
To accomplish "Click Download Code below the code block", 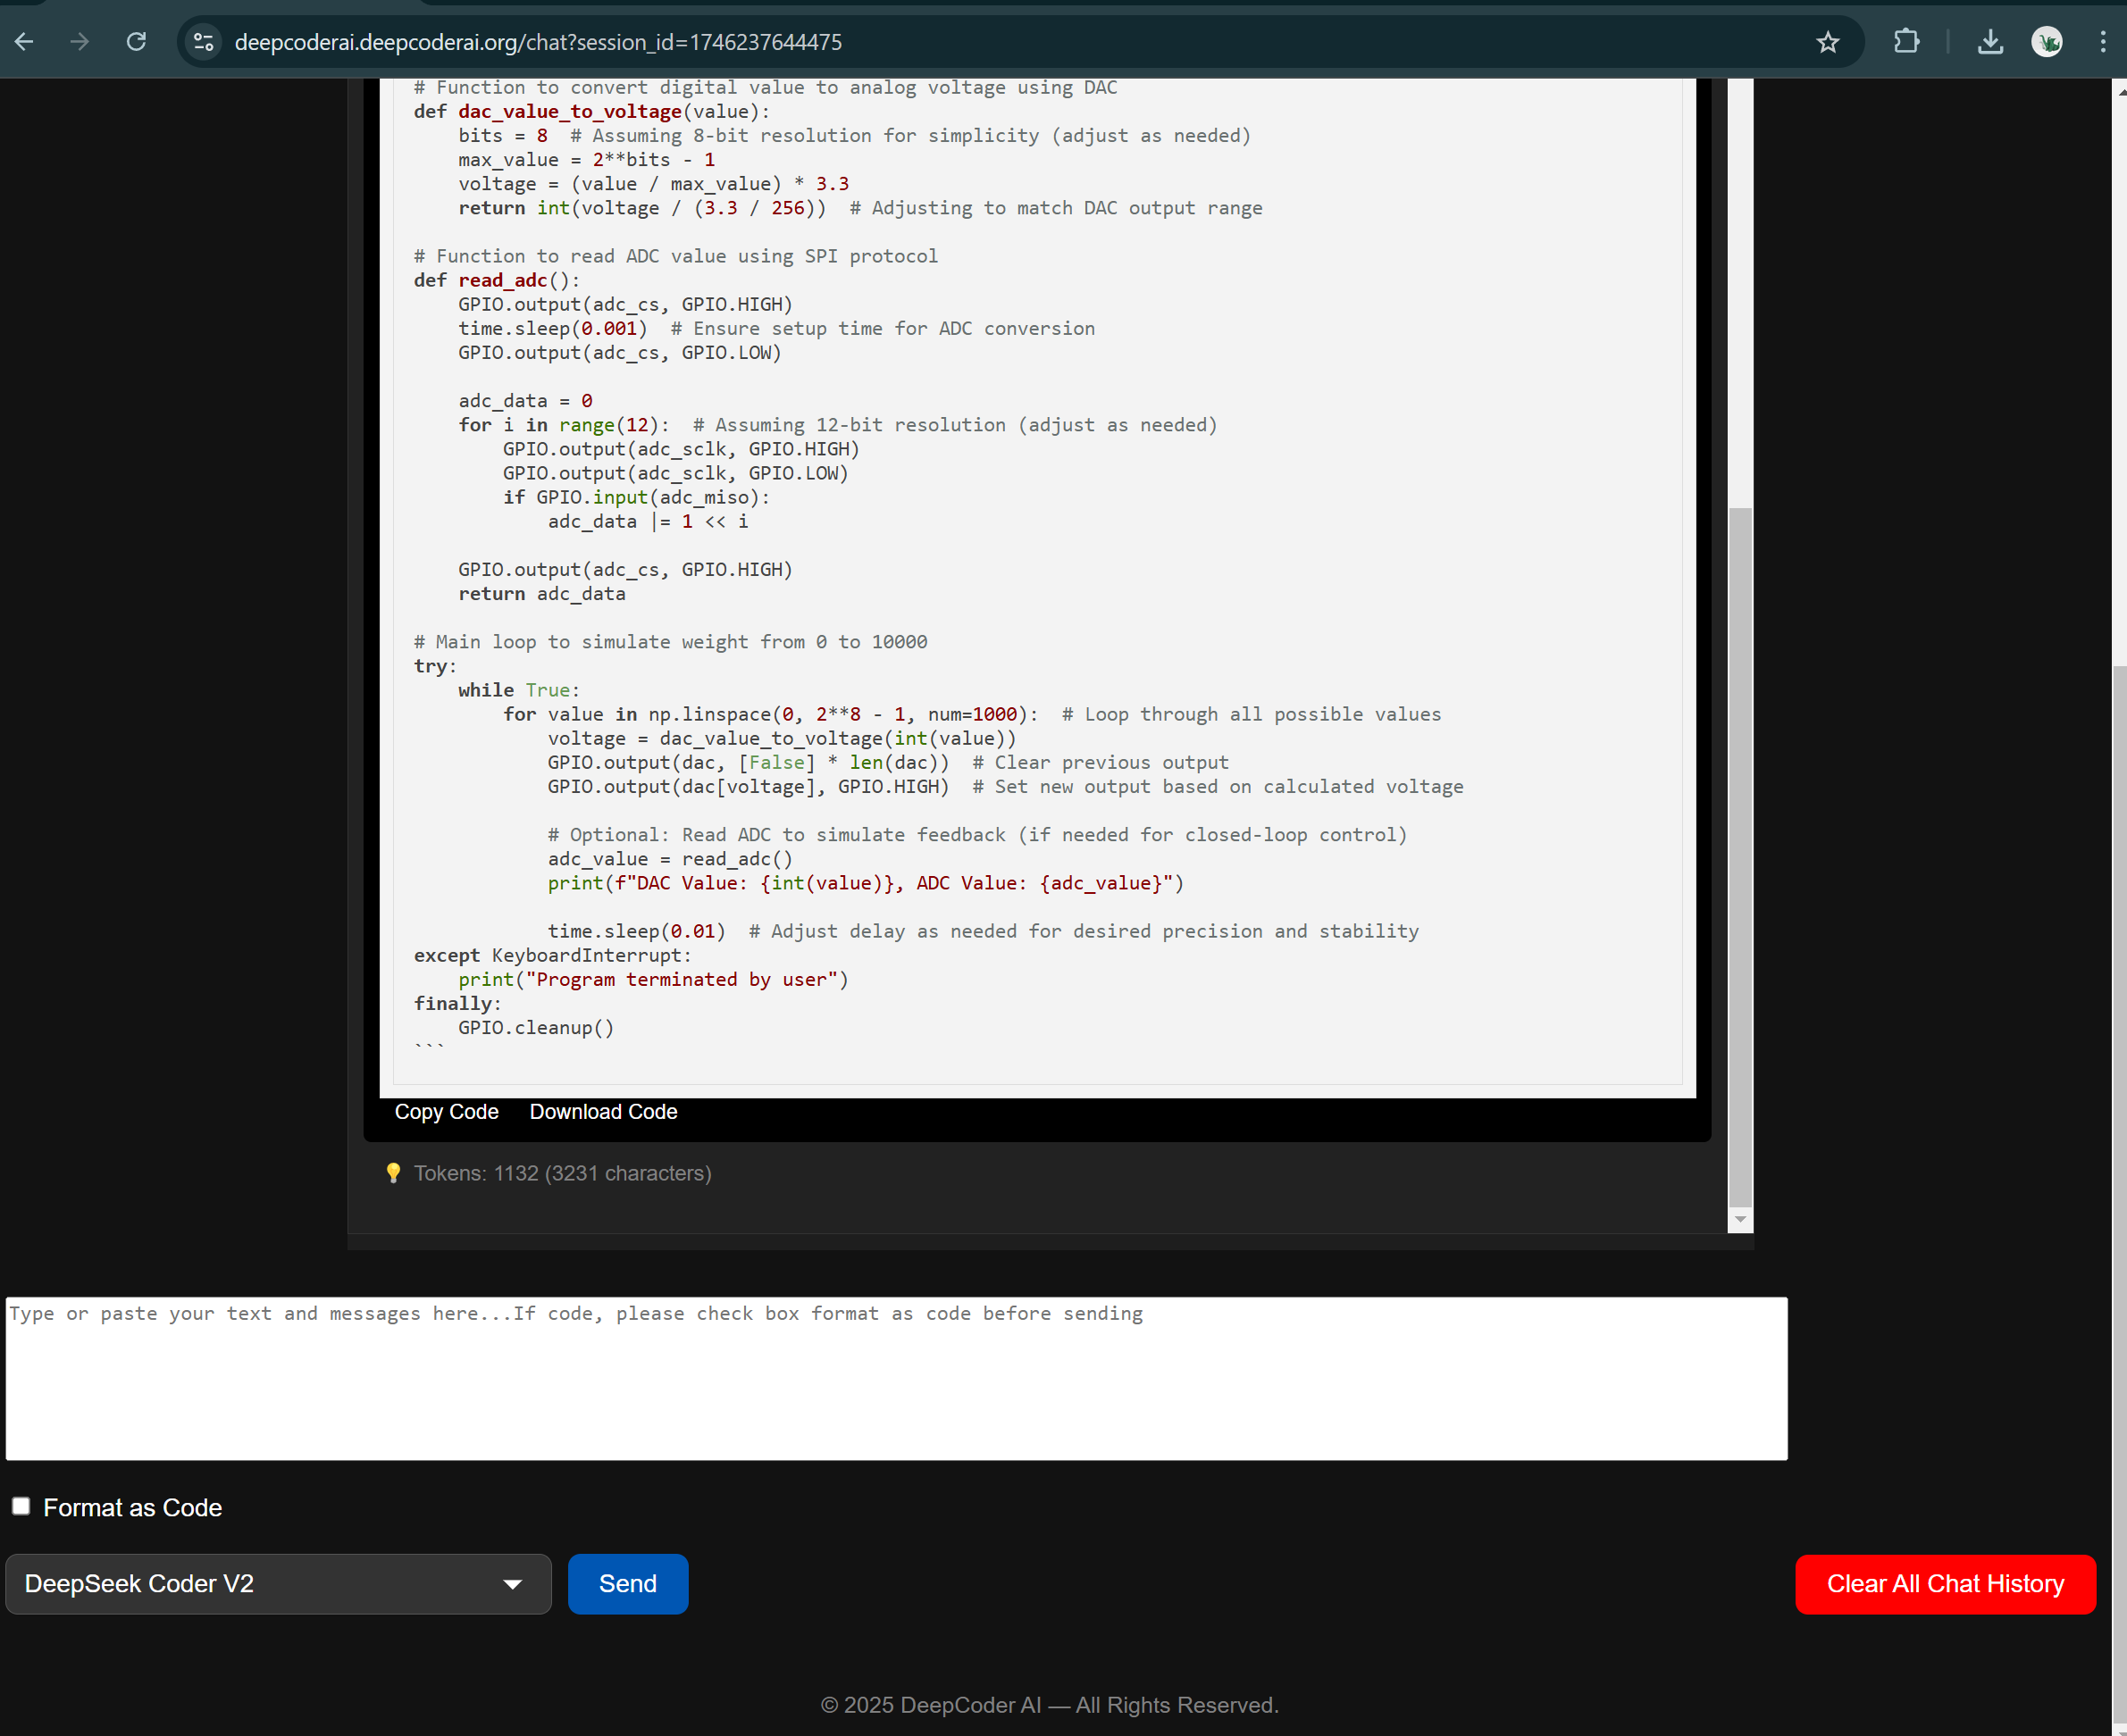I will (603, 1112).
